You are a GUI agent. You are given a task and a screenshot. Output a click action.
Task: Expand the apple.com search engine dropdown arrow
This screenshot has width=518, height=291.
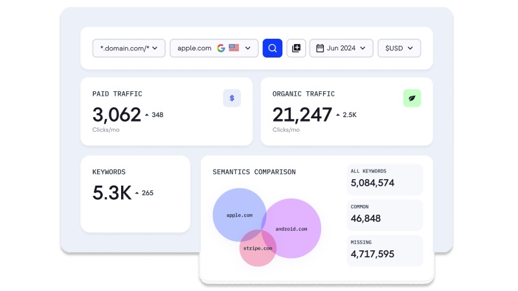[x=248, y=48]
